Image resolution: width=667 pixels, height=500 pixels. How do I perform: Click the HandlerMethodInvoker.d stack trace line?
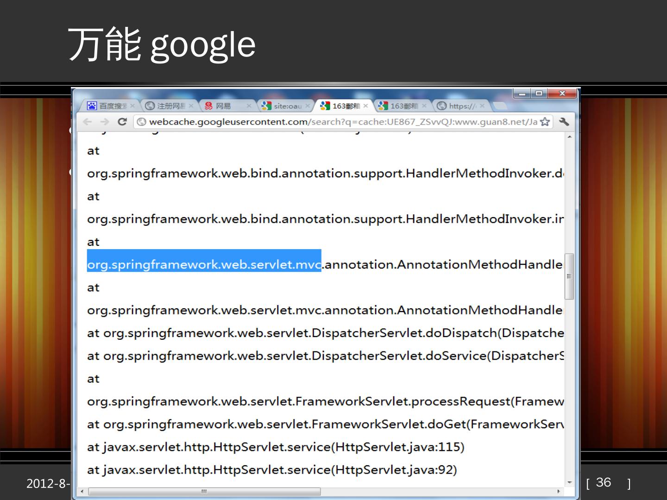[x=325, y=173]
